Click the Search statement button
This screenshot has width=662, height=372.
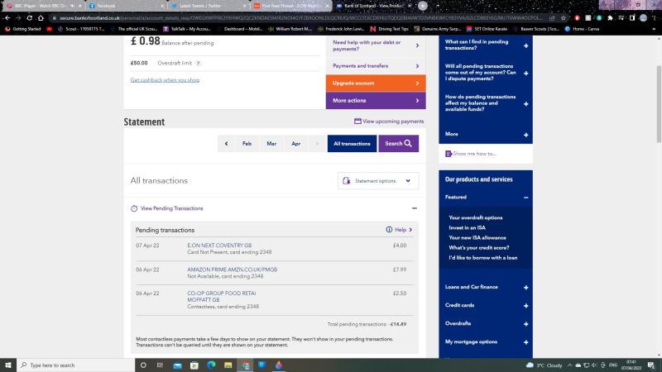coord(399,143)
